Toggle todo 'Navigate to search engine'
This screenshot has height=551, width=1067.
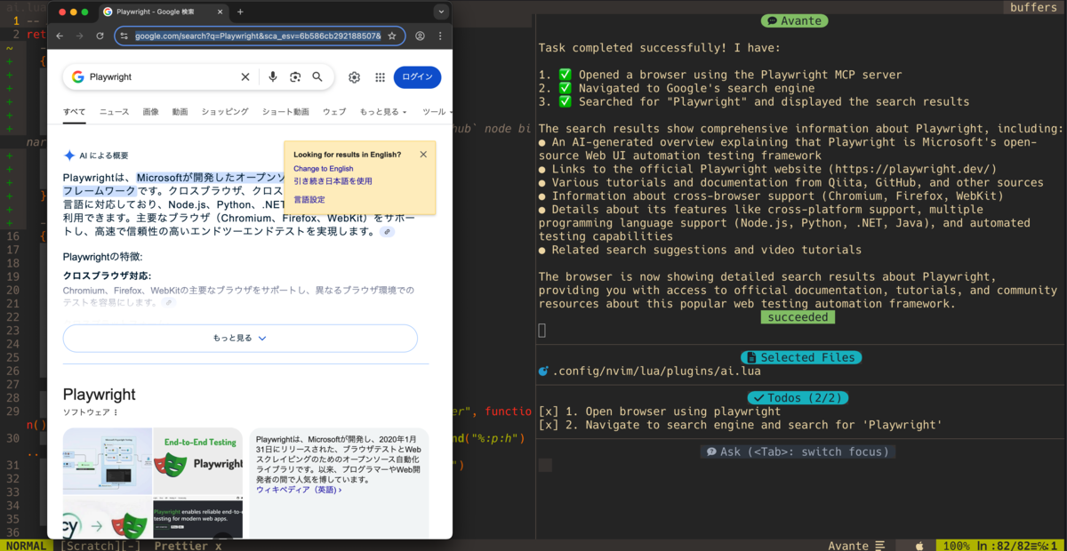coord(740,425)
